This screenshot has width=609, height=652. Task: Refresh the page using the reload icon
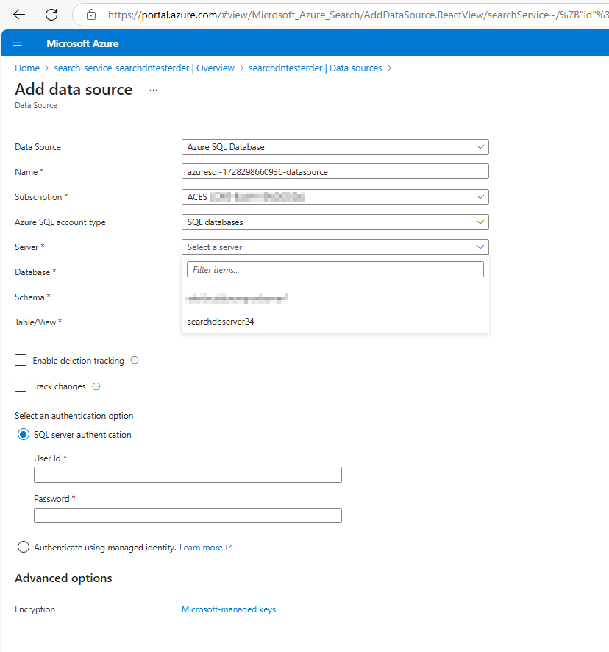click(x=50, y=14)
